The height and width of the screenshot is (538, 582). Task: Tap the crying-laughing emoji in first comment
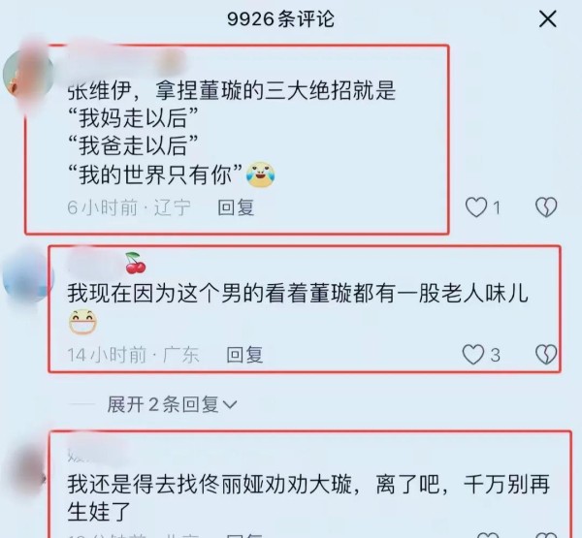261,174
